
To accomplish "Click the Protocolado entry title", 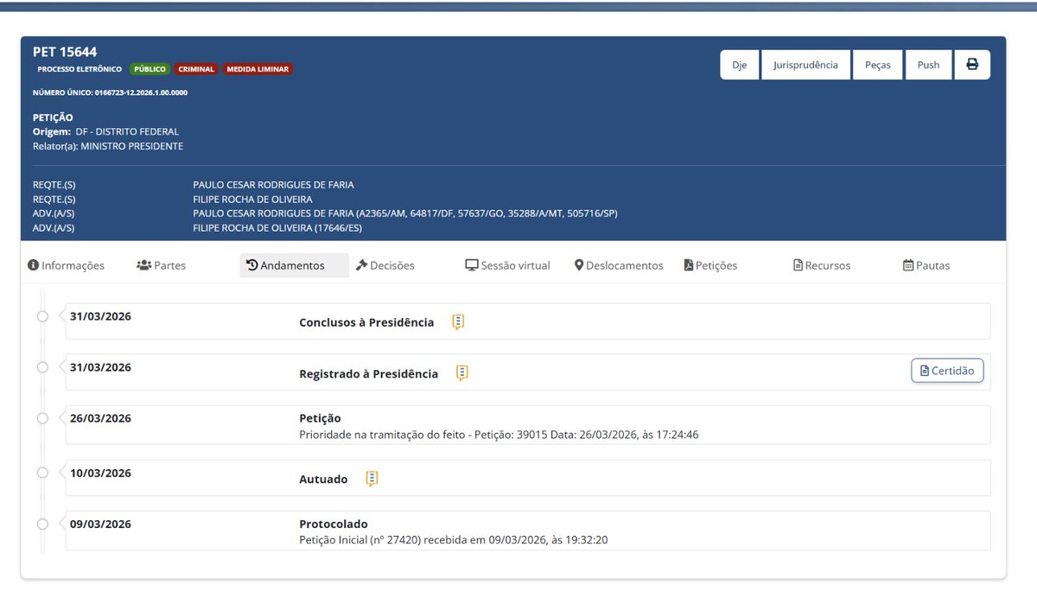I will pyautogui.click(x=333, y=524).
